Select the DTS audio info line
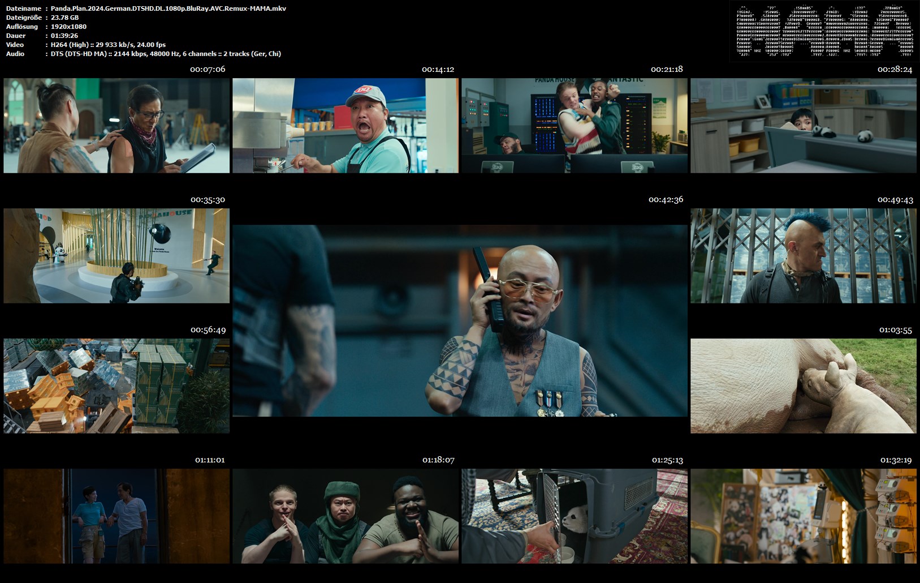920x583 pixels. 166,54
